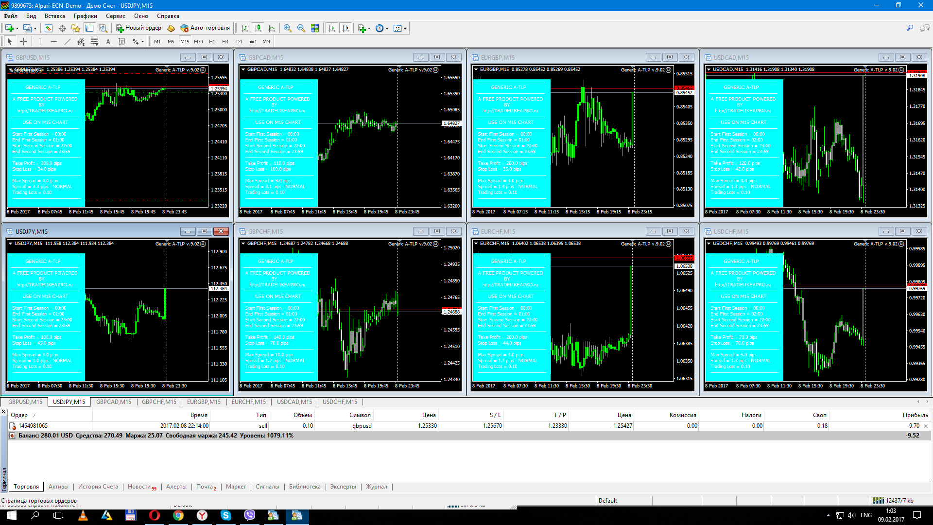Open the Strategy Tester icon
The width and height of the screenshot is (933, 525).
tap(103, 28)
